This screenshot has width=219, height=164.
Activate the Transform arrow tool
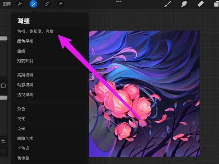60,4
